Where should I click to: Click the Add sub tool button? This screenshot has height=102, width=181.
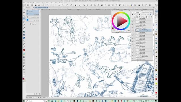33,24
